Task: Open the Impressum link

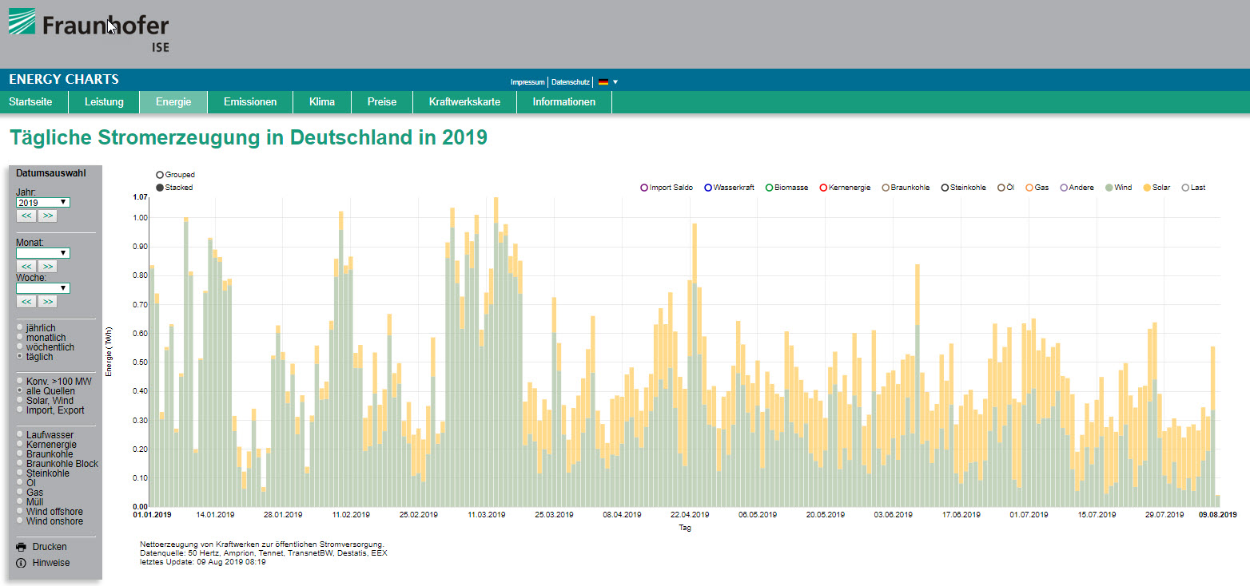Action: click(527, 82)
